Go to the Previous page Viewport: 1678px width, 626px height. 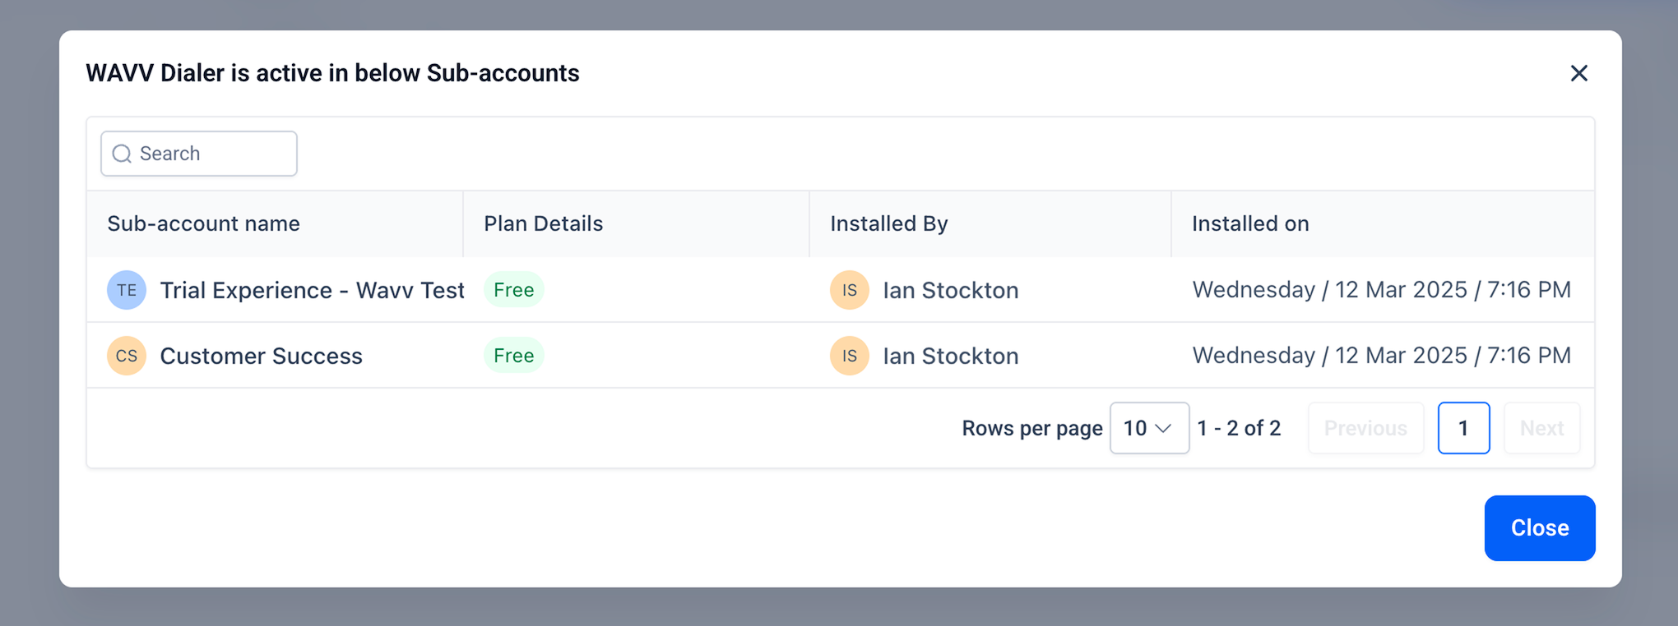coord(1365,428)
